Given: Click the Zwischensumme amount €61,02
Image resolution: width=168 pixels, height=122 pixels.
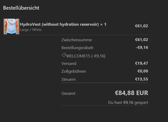Looking at the screenshot, I should (x=141, y=40).
